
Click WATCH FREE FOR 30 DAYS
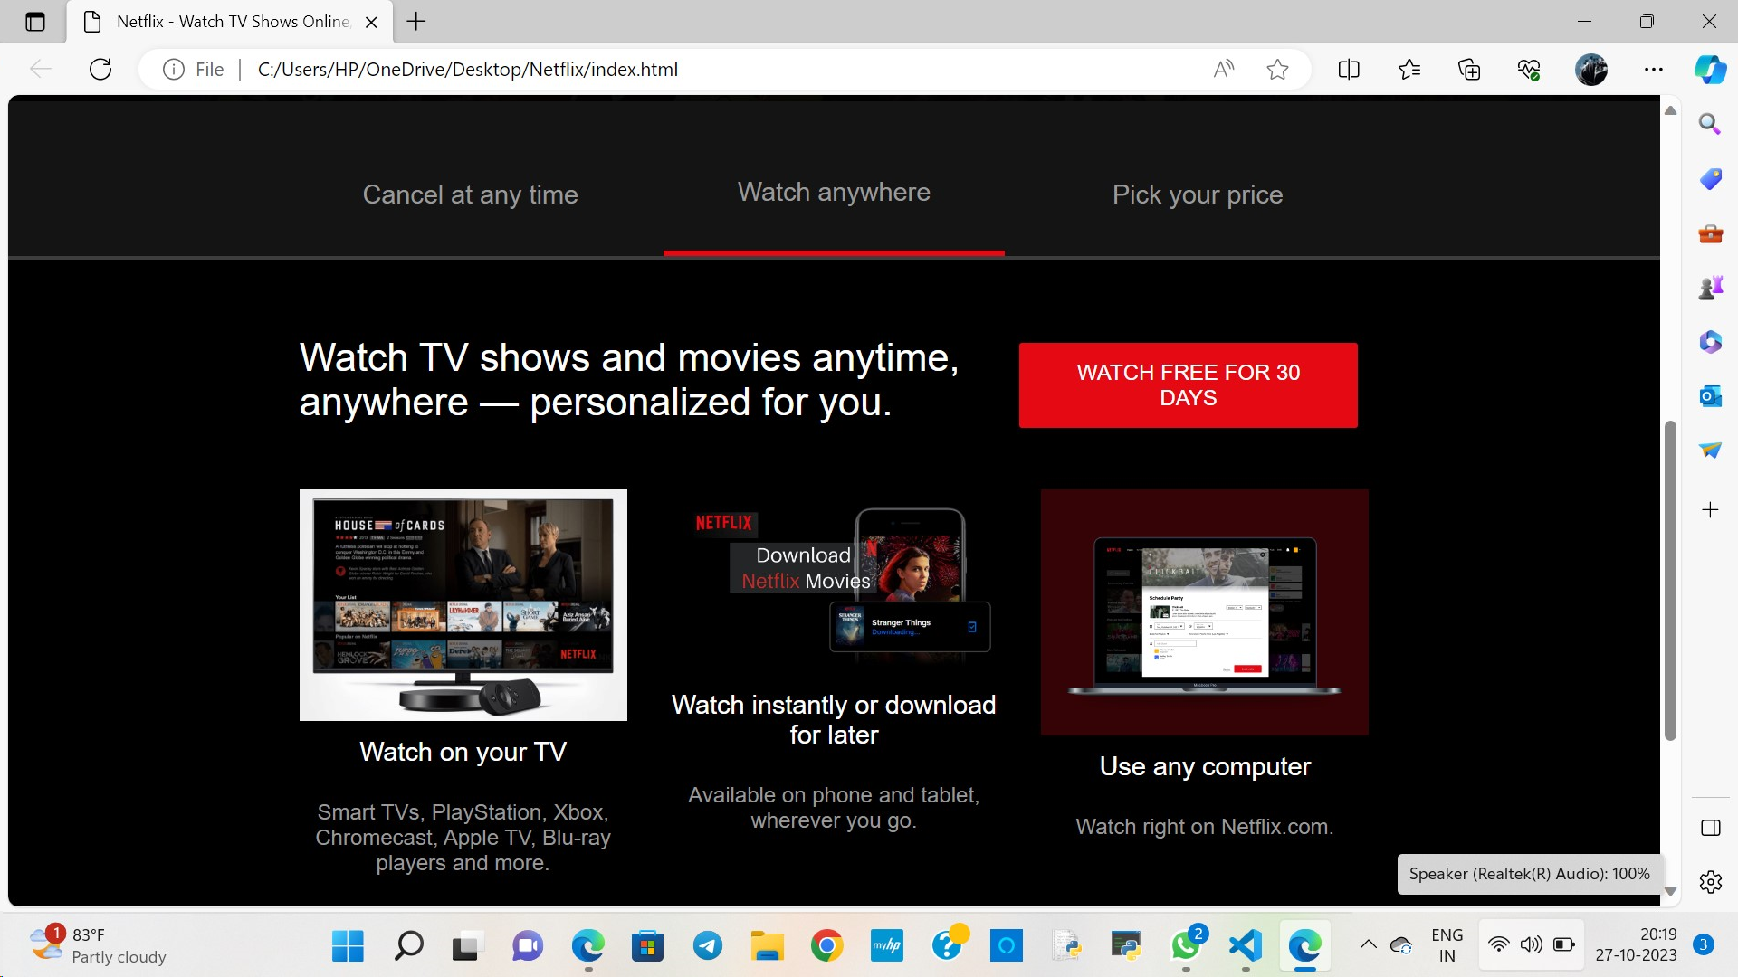(x=1188, y=384)
